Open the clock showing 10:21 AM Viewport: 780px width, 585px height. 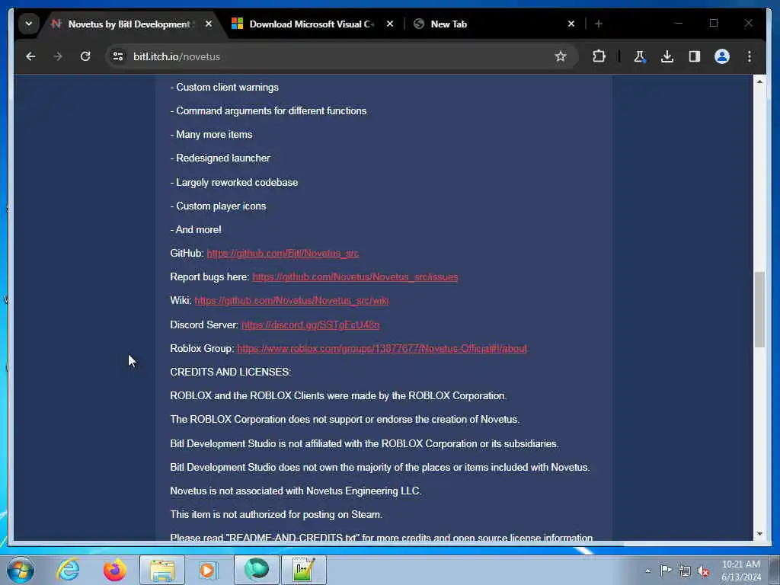[x=741, y=571]
